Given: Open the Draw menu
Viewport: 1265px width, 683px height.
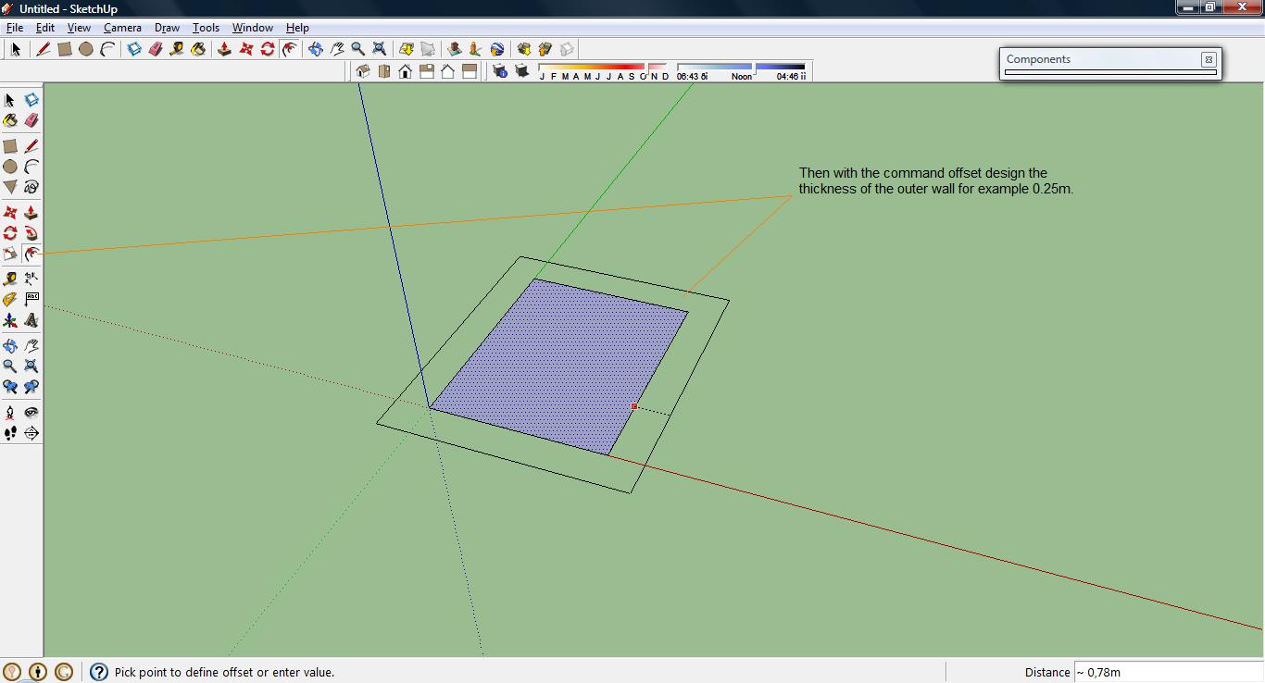Looking at the screenshot, I should click(167, 28).
